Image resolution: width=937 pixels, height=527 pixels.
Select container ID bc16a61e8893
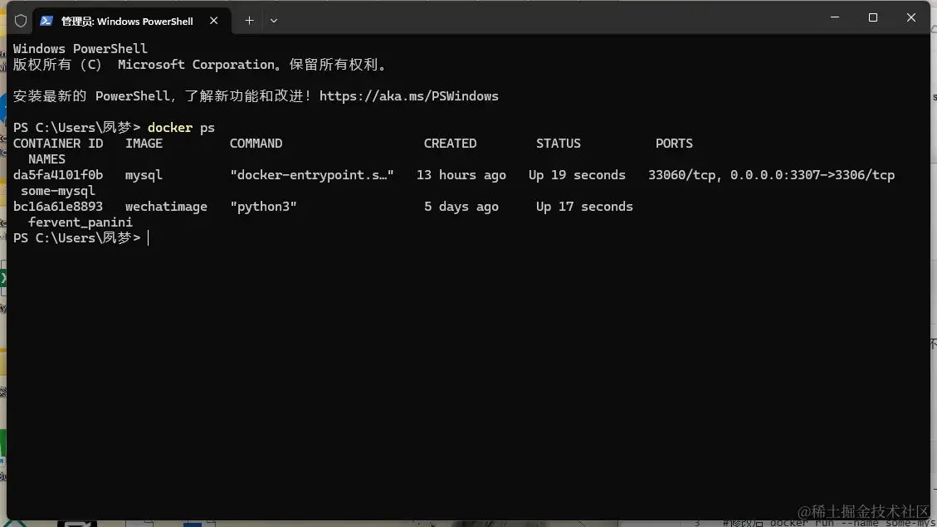point(58,207)
